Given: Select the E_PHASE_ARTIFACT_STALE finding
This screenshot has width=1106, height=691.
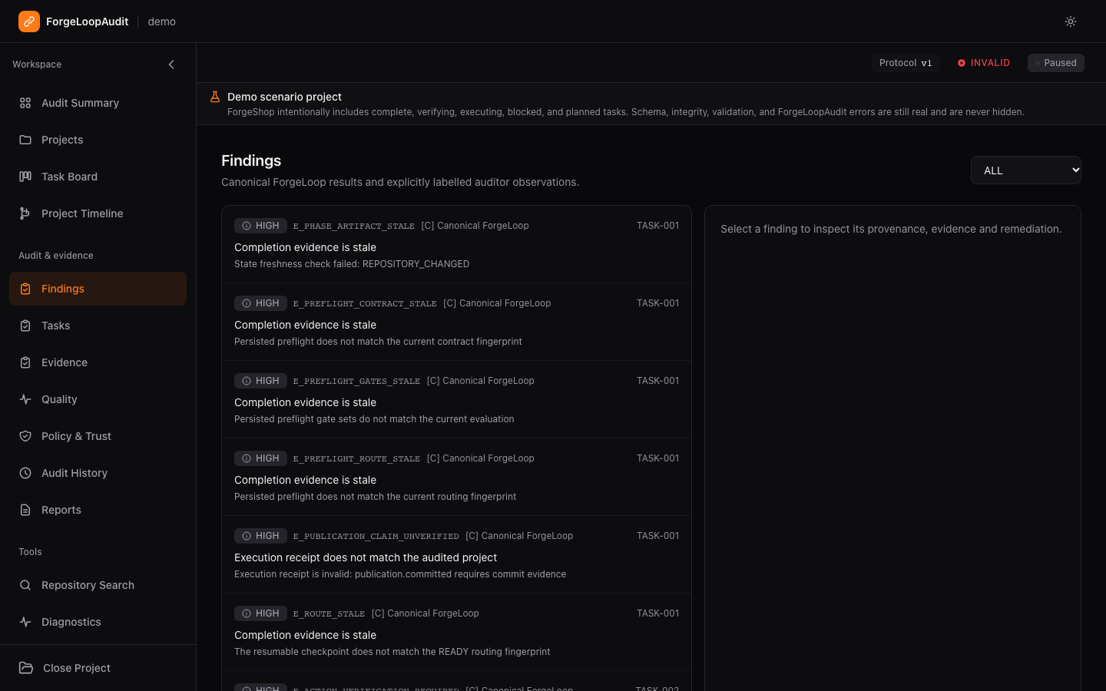Looking at the screenshot, I should click(456, 244).
